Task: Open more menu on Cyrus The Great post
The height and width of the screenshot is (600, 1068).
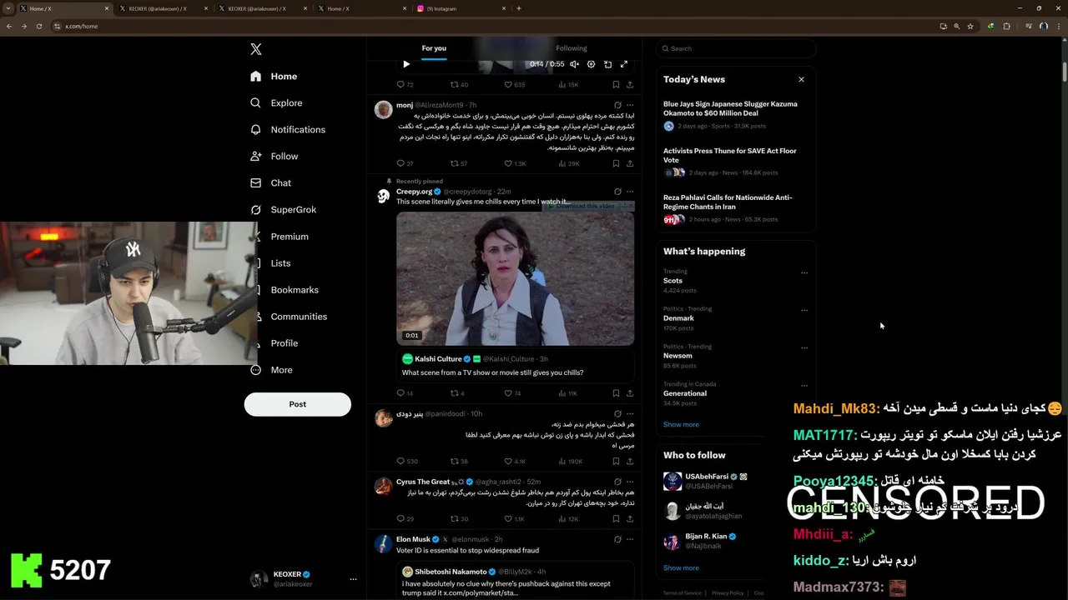Action: pos(630,482)
